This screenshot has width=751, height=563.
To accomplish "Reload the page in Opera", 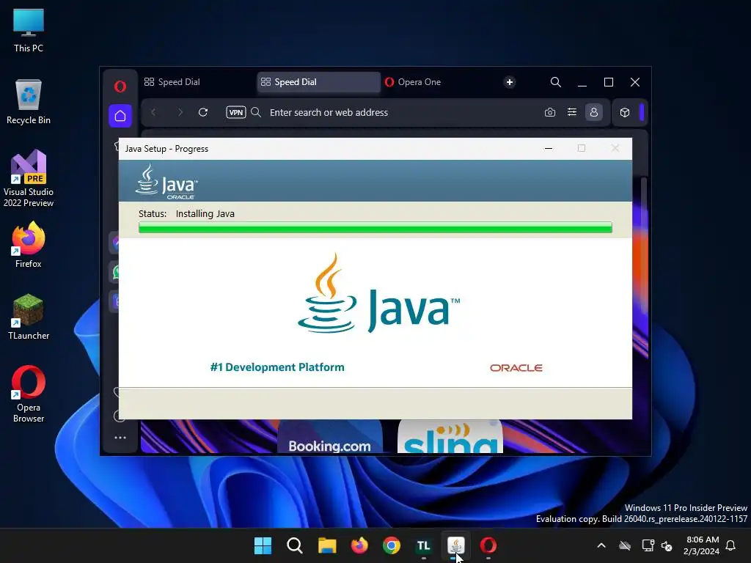I will point(203,112).
